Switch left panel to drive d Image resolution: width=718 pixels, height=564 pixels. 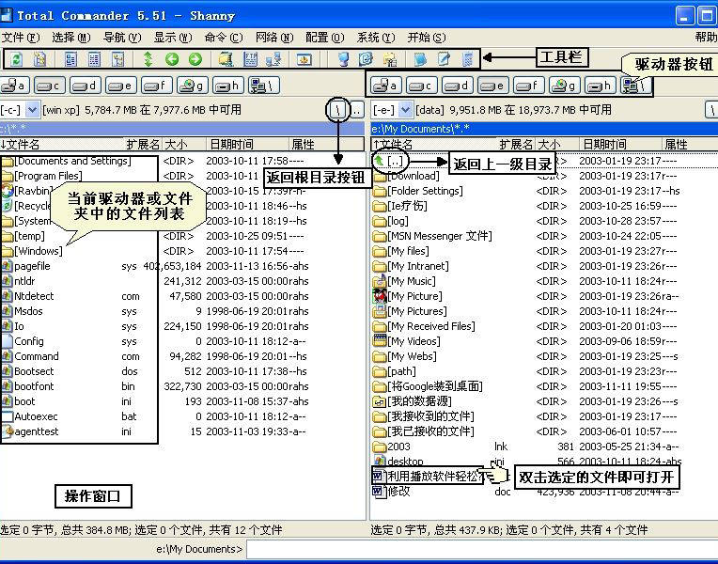coord(85,86)
